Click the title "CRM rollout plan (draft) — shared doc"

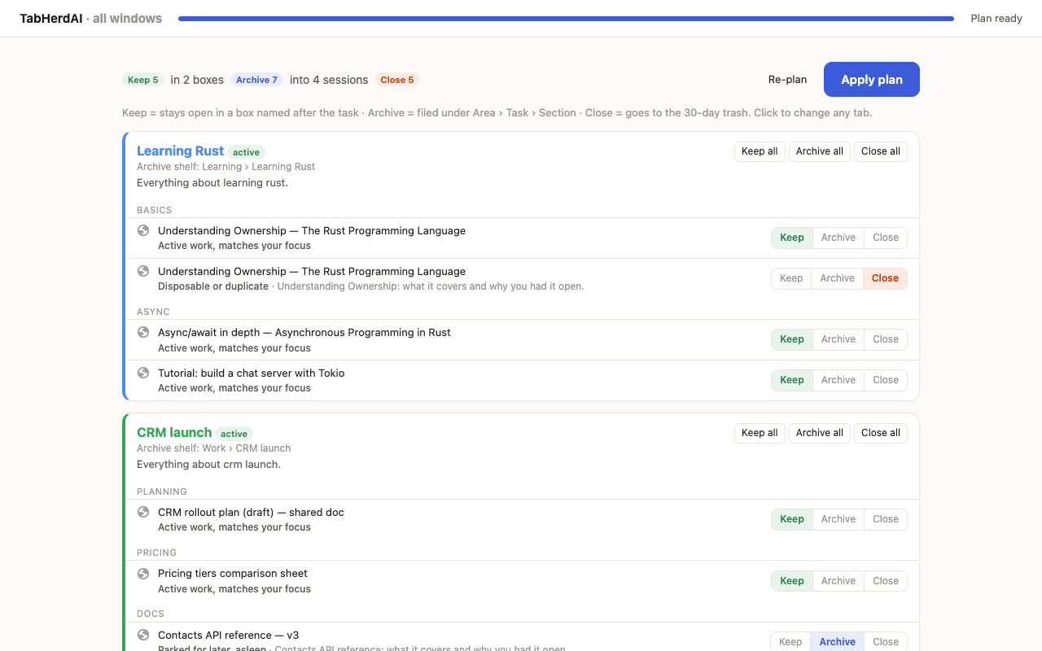point(251,512)
